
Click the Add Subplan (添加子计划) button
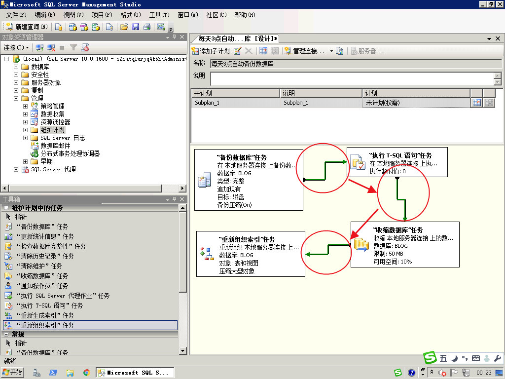211,51
